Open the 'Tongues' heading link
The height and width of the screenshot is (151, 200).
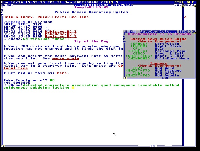tap(158, 63)
